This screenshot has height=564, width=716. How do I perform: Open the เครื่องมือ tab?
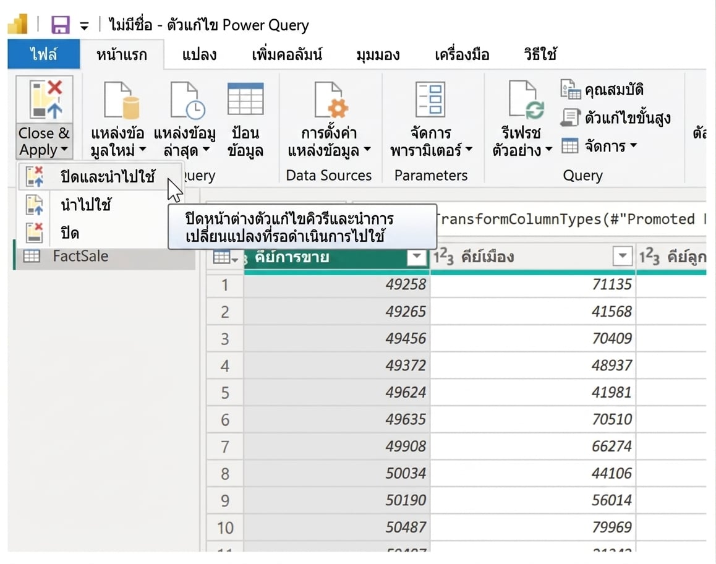[462, 54]
